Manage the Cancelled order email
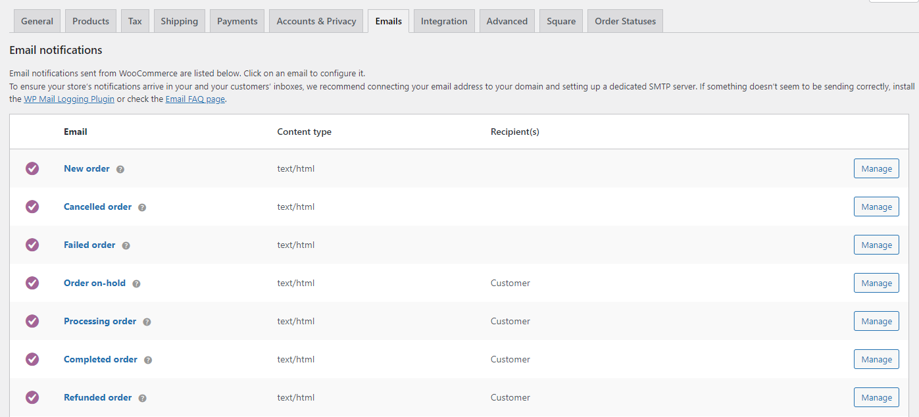 point(876,207)
